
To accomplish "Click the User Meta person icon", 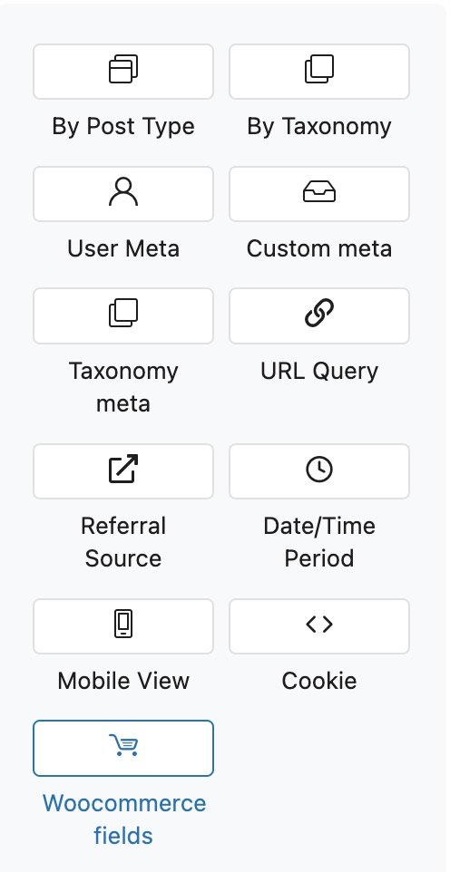I will coord(123,192).
